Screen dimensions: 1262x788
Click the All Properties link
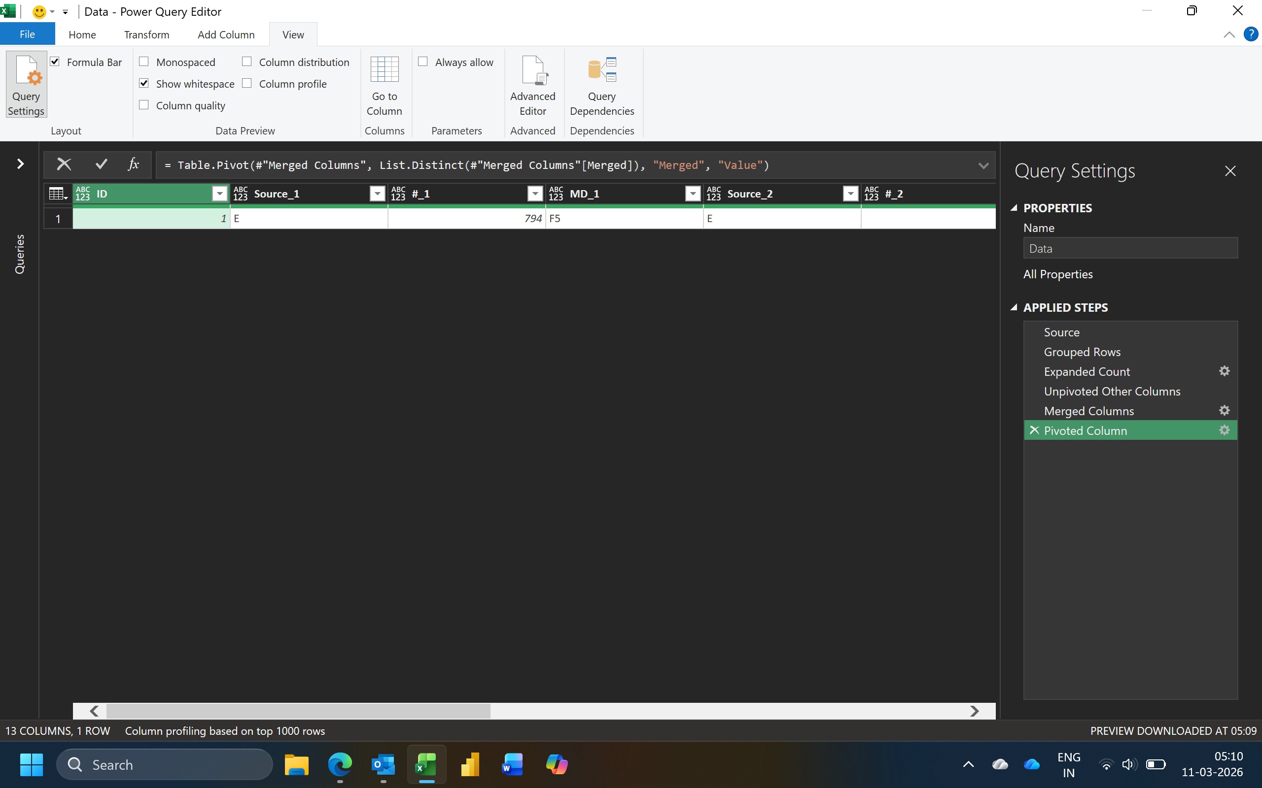(1057, 274)
